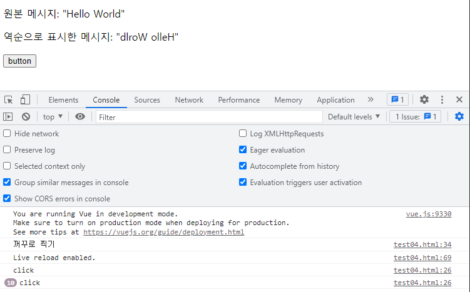Open the DevTools settings gear icon
This screenshot has width=470, height=292.
tap(424, 99)
